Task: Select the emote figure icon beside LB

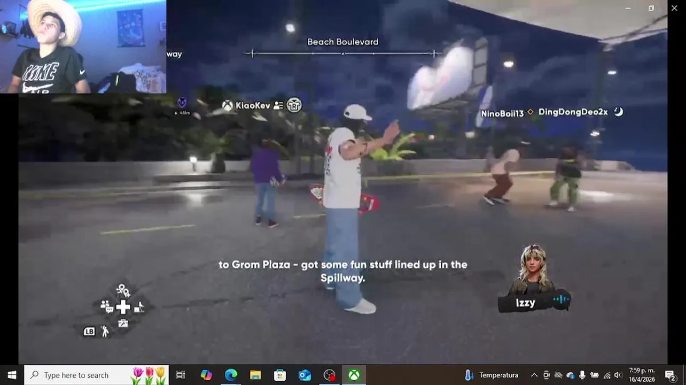Action: coord(105,332)
